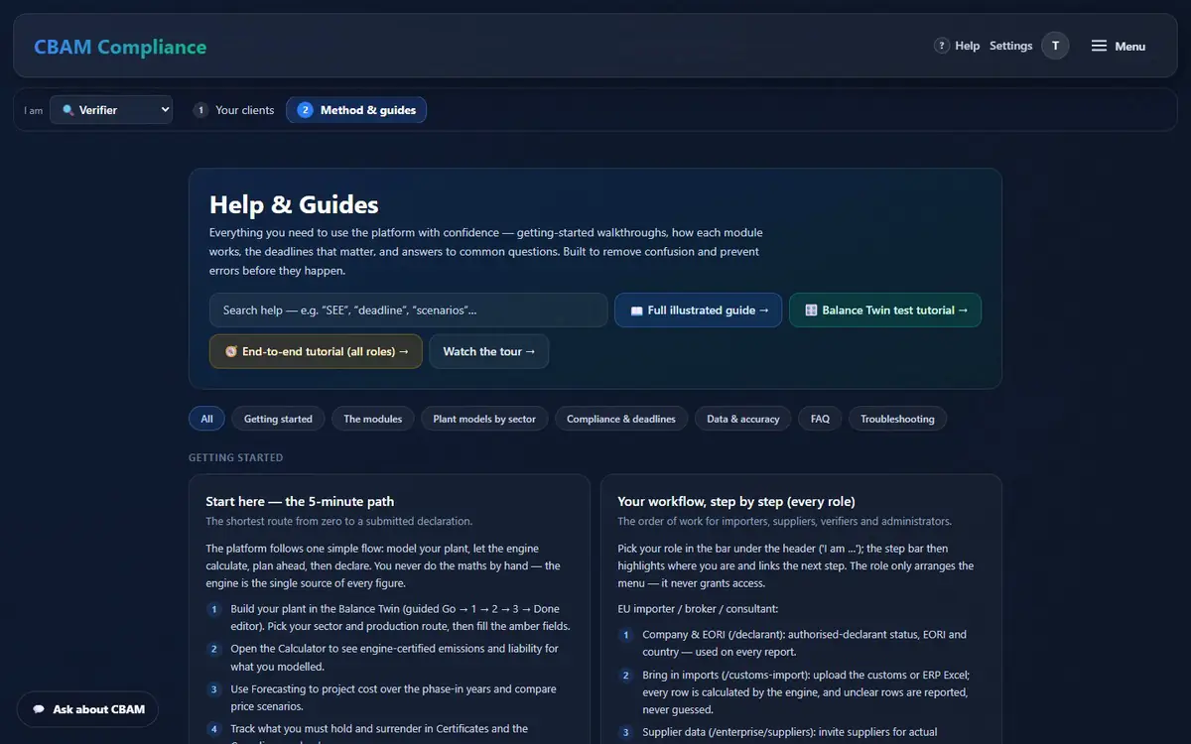Click the CBAM Compliance logo

pyautogui.click(x=120, y=47)
